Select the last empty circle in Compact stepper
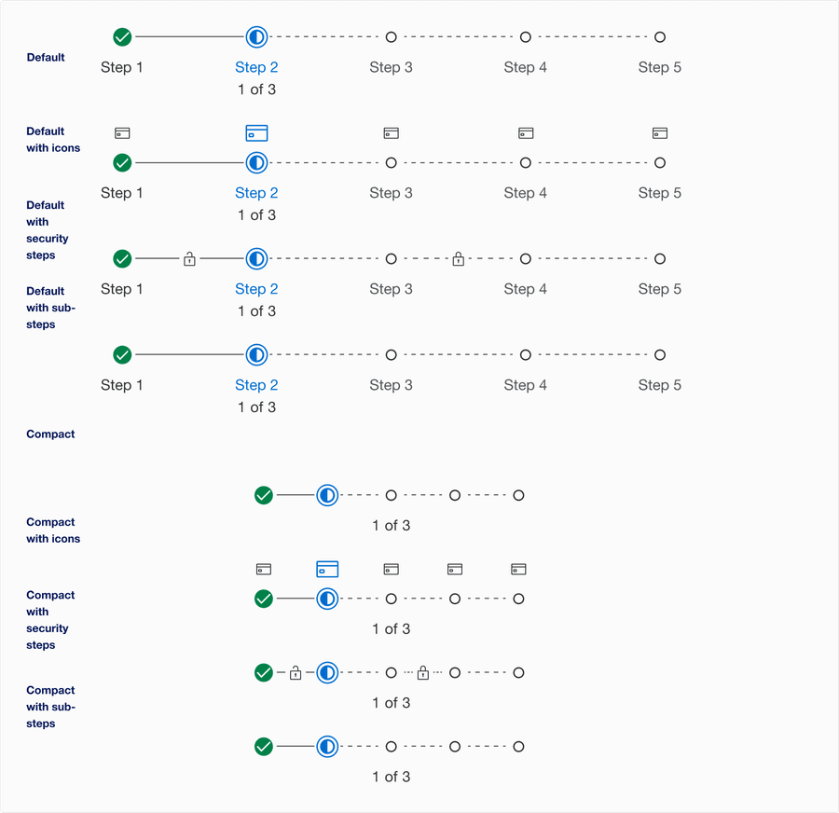 [518, 495]
